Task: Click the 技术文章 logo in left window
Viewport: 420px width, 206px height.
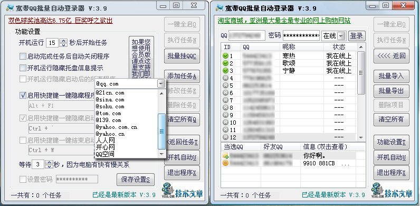Action: [183, 191]
